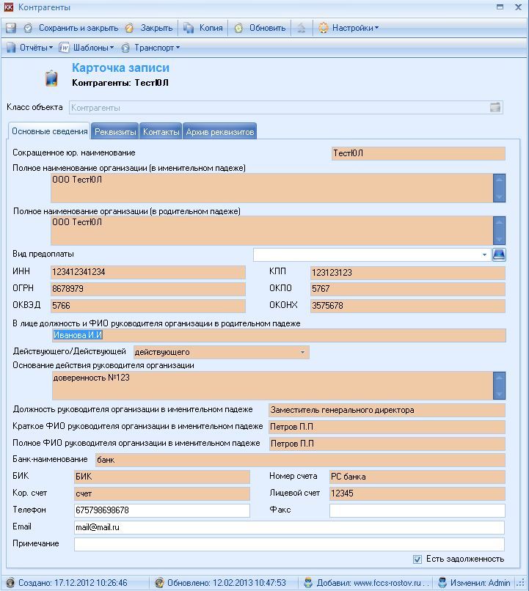529x591 pixels.
Task: Click the folder icon in Класс объекта field
Action: (x=495, y=107)
